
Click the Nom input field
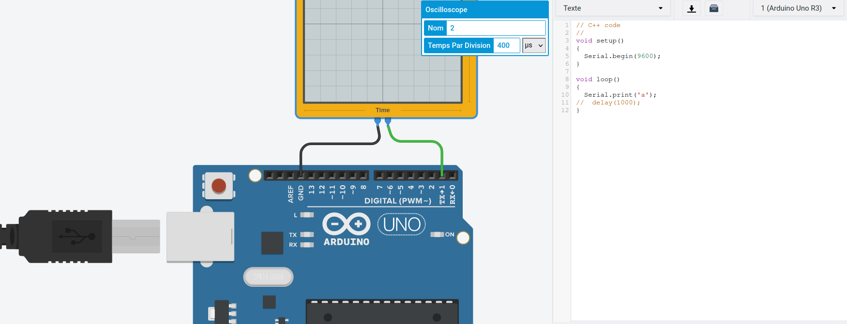pos(496,28)
